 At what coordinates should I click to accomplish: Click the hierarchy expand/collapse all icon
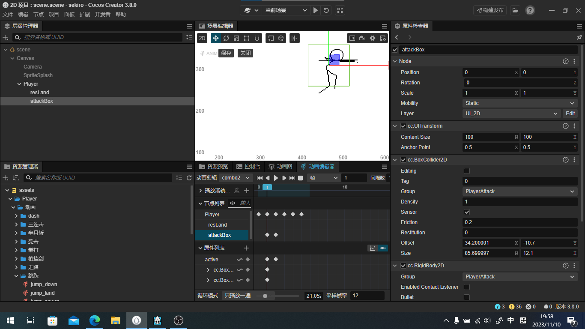click(x=190, y=37)
